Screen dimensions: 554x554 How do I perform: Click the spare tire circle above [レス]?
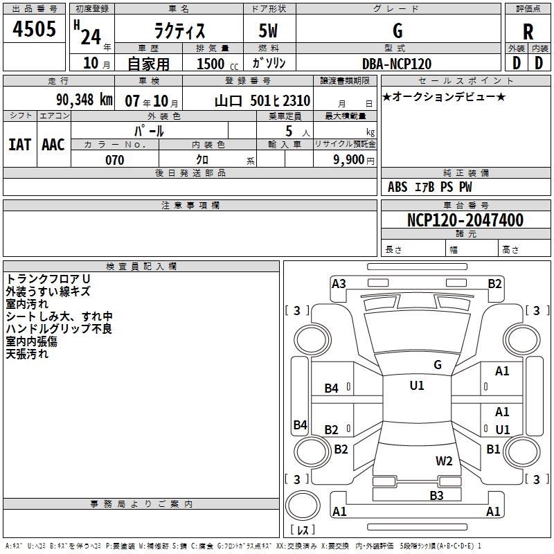coord(303,506)
